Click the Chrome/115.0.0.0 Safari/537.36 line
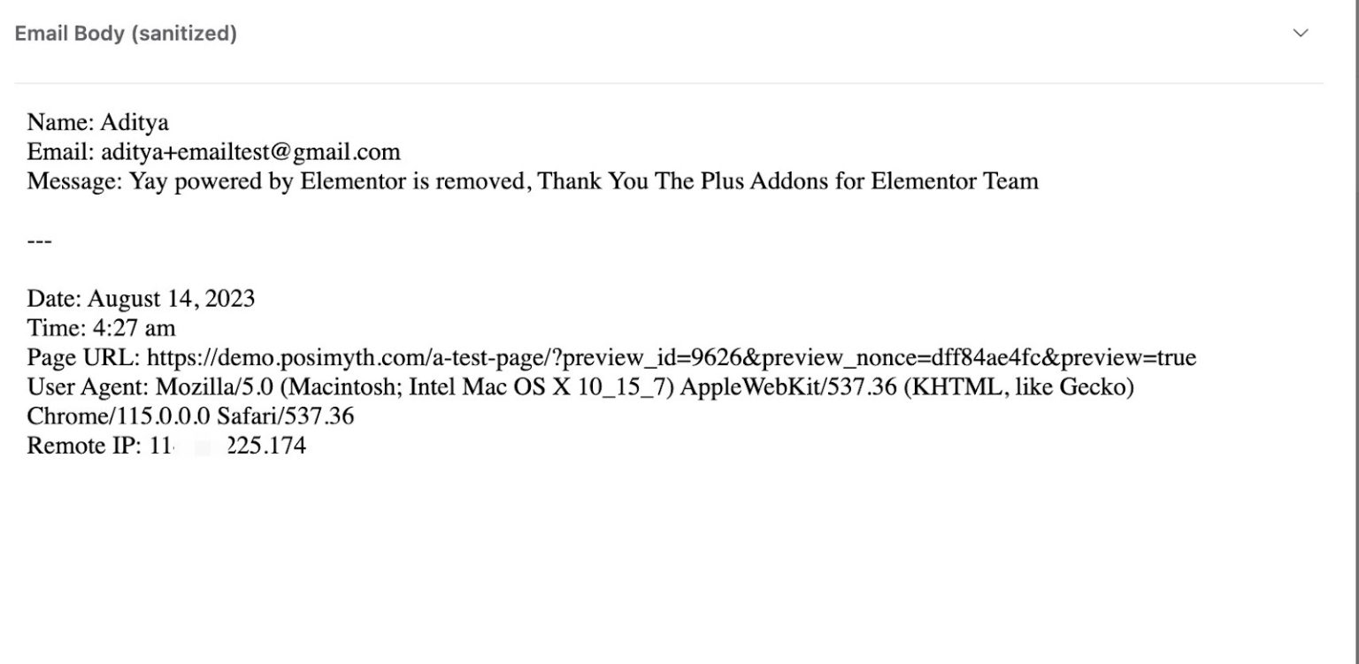The height and width of the screenshot is (664, 1359). [x=190, y=416]
